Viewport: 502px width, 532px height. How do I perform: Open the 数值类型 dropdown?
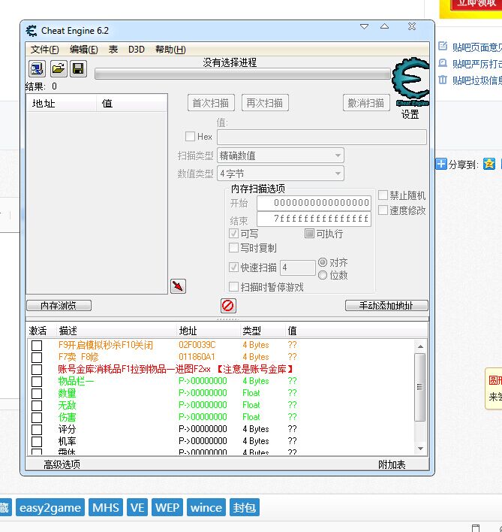pyautogui.click(x=281, y=174)
